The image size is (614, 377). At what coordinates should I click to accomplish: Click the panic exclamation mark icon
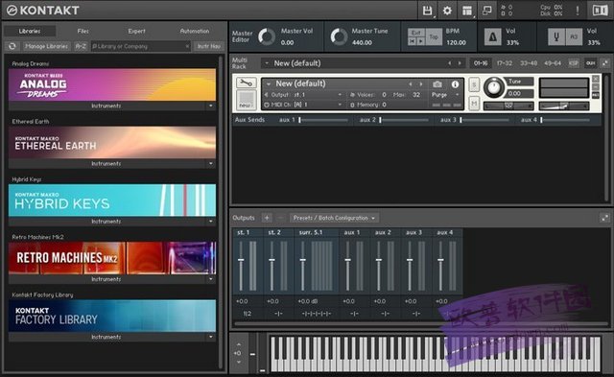coord(578,11)
